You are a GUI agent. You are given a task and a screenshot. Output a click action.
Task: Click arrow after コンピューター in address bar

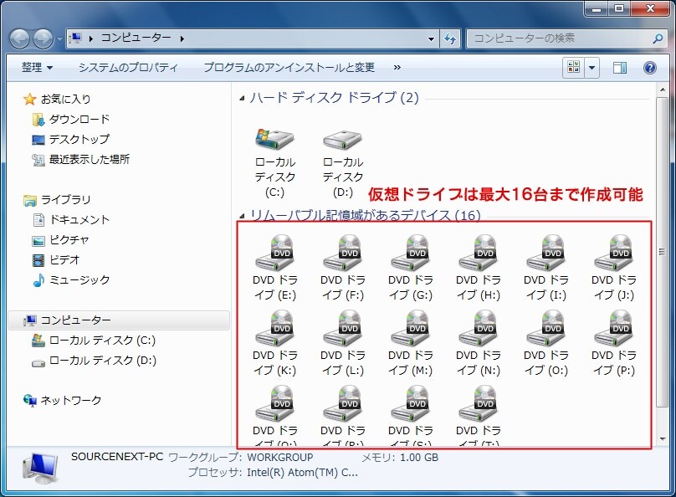[x=182, y=38]
